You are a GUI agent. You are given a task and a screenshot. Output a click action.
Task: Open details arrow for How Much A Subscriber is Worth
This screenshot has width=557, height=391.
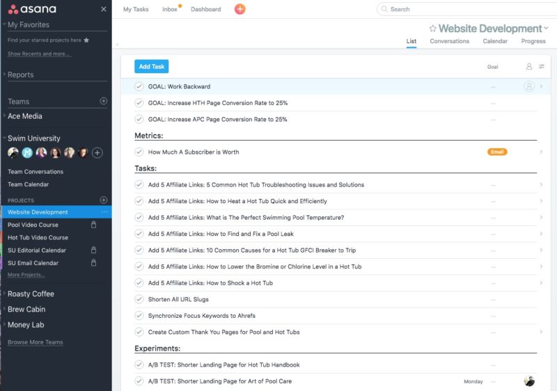tap(541, 152)
